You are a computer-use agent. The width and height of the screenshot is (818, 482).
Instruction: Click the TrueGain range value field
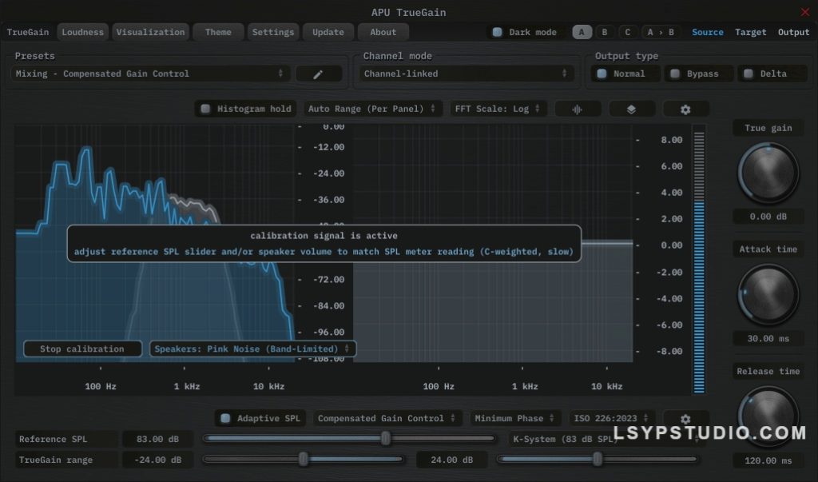(x=157, y=460)
